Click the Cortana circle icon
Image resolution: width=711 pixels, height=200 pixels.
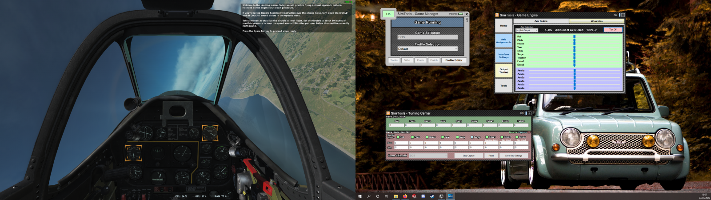pos(378,196)
